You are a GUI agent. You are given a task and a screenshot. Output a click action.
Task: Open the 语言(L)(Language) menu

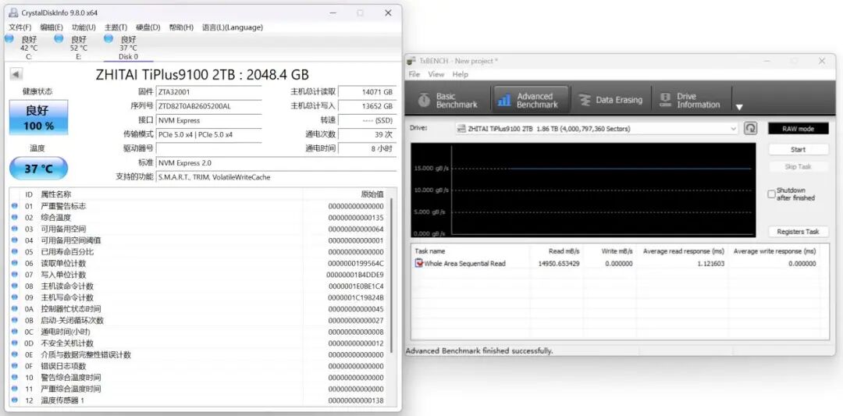tap(233, 27)
